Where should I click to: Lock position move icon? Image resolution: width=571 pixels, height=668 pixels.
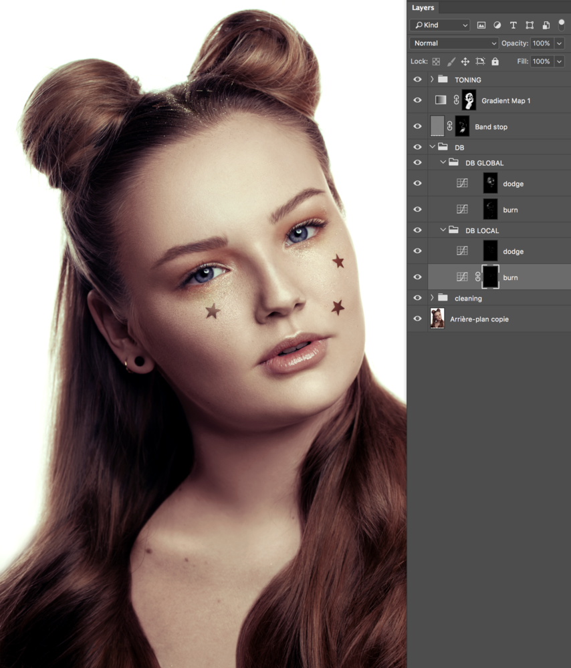point(465,61)
